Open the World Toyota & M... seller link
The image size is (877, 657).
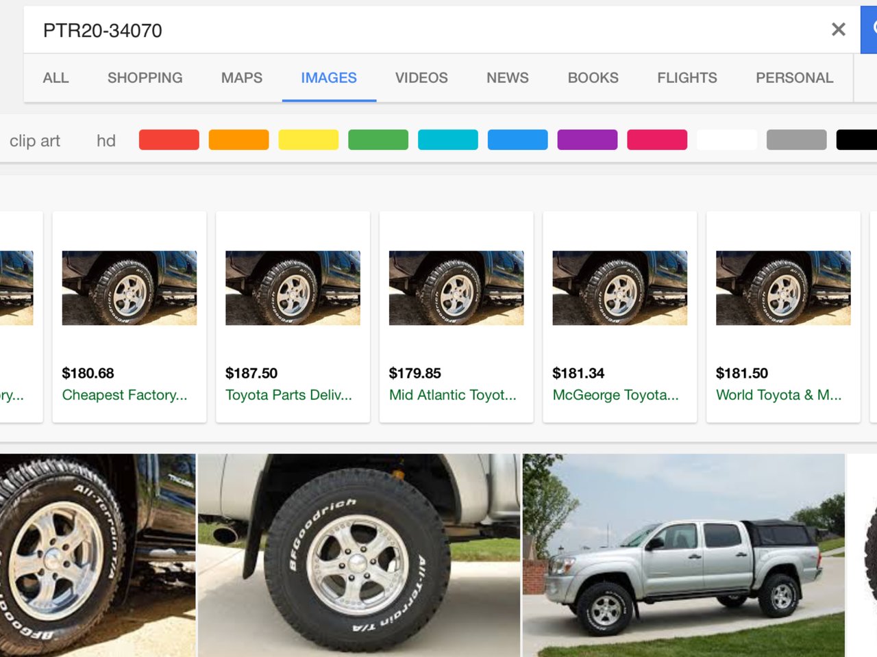[779, 395]
